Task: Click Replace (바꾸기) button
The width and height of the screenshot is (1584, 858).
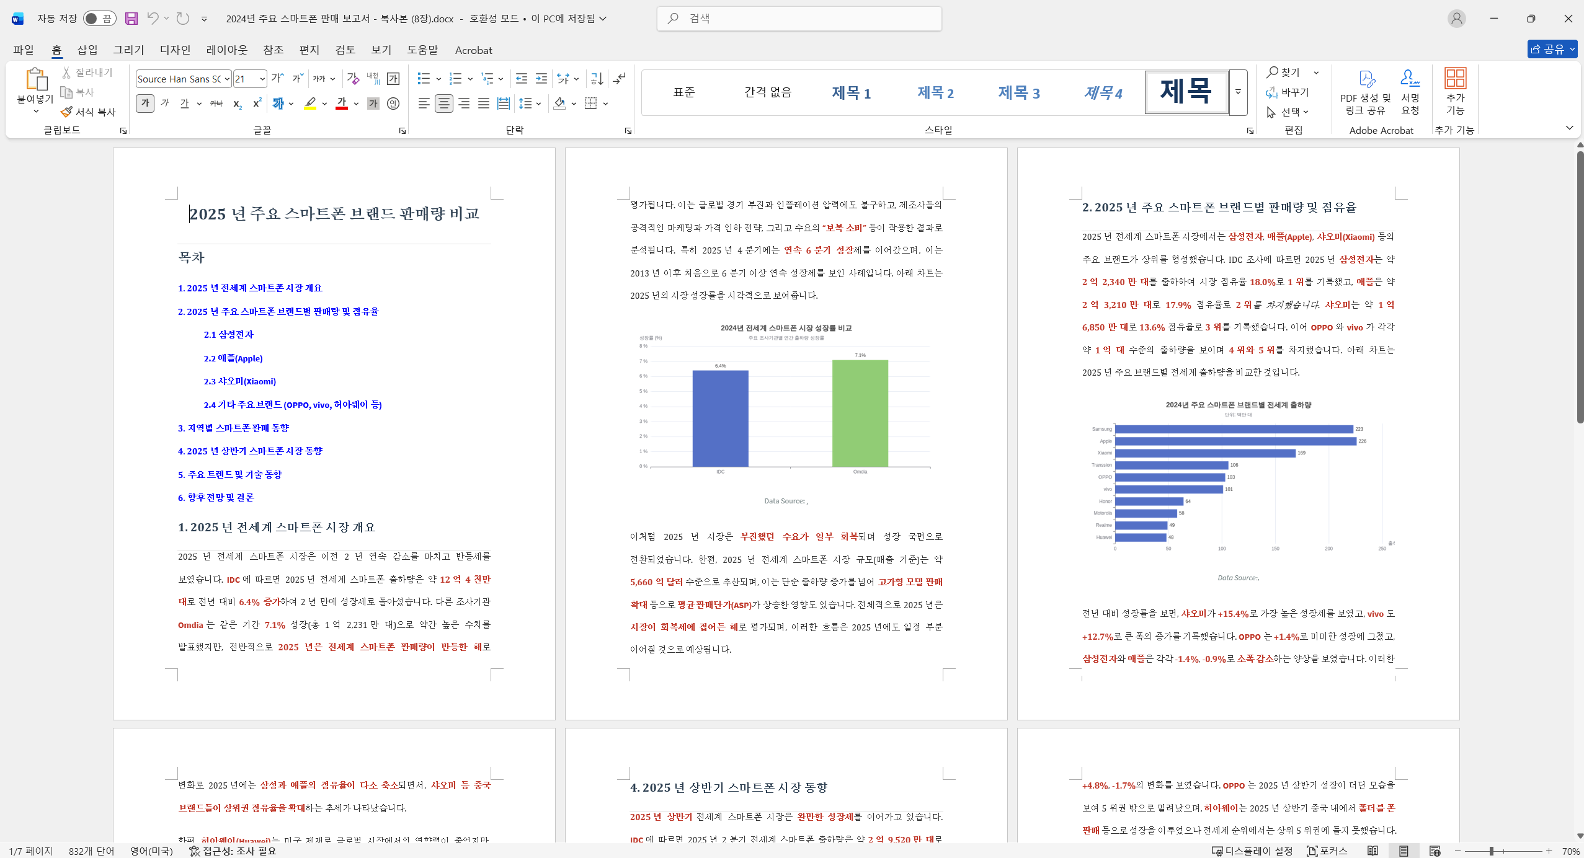Action: point(1288,92)
